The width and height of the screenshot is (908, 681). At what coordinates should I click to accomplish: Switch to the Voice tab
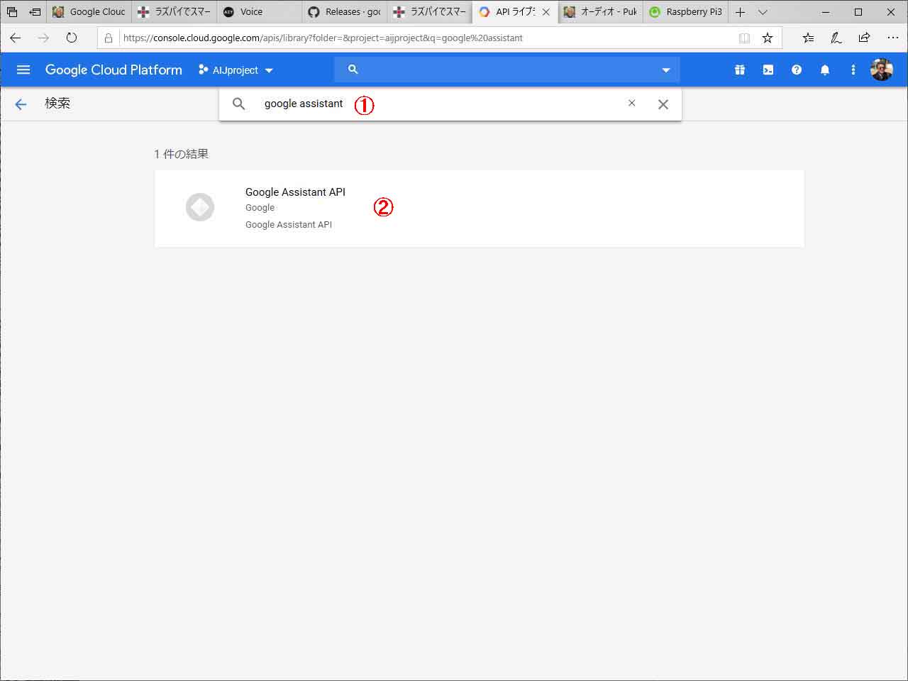point(260,12)
